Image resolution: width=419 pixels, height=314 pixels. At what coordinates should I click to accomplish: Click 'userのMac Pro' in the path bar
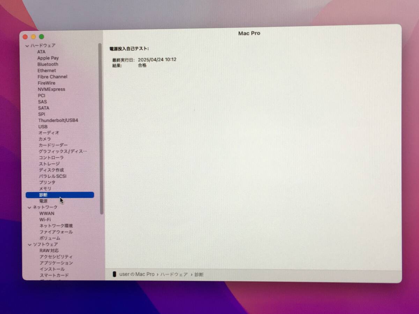[x=137, y=274]
